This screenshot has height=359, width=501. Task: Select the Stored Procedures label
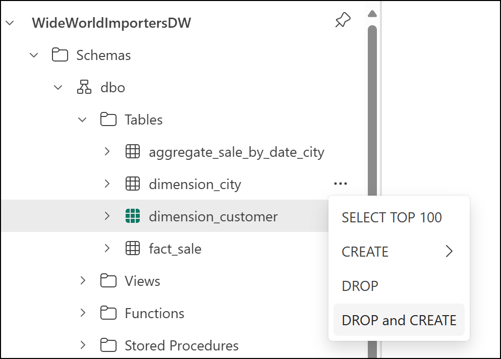pos(182,345)
